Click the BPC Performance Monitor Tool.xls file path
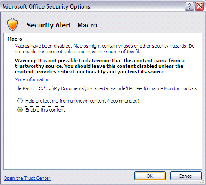Image resolution: width=206 pixels, height=185 pixels. 118,88
